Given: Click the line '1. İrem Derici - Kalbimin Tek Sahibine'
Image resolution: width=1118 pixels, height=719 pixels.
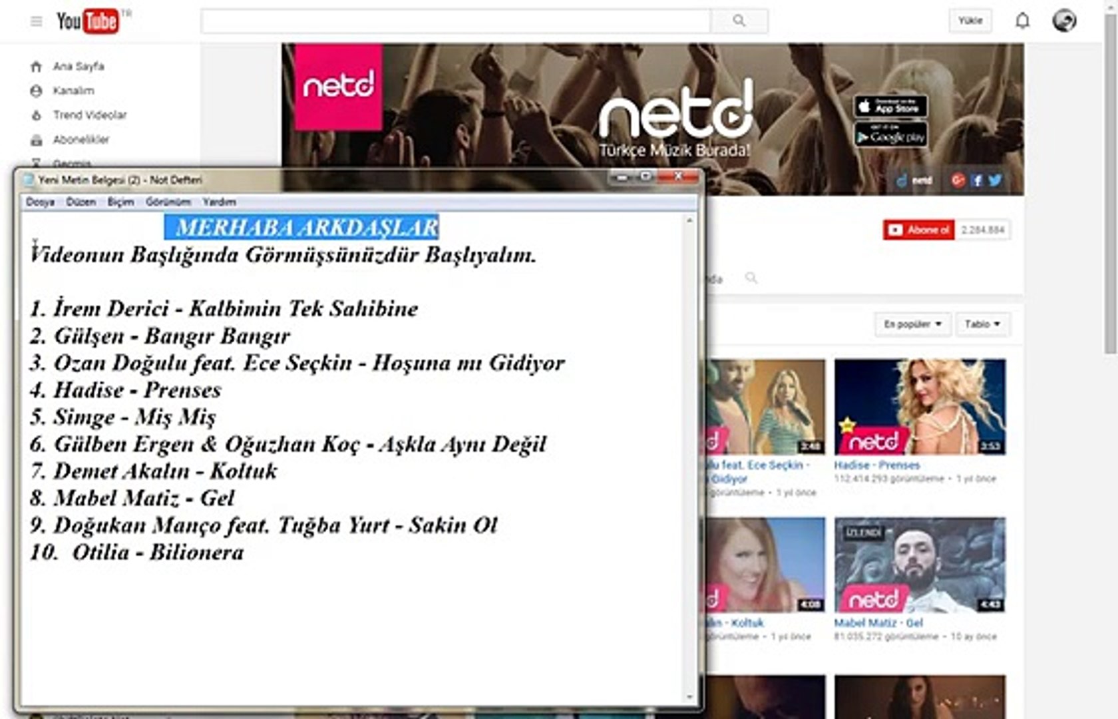Looking at the screenshot, I should tap(224, 309).
